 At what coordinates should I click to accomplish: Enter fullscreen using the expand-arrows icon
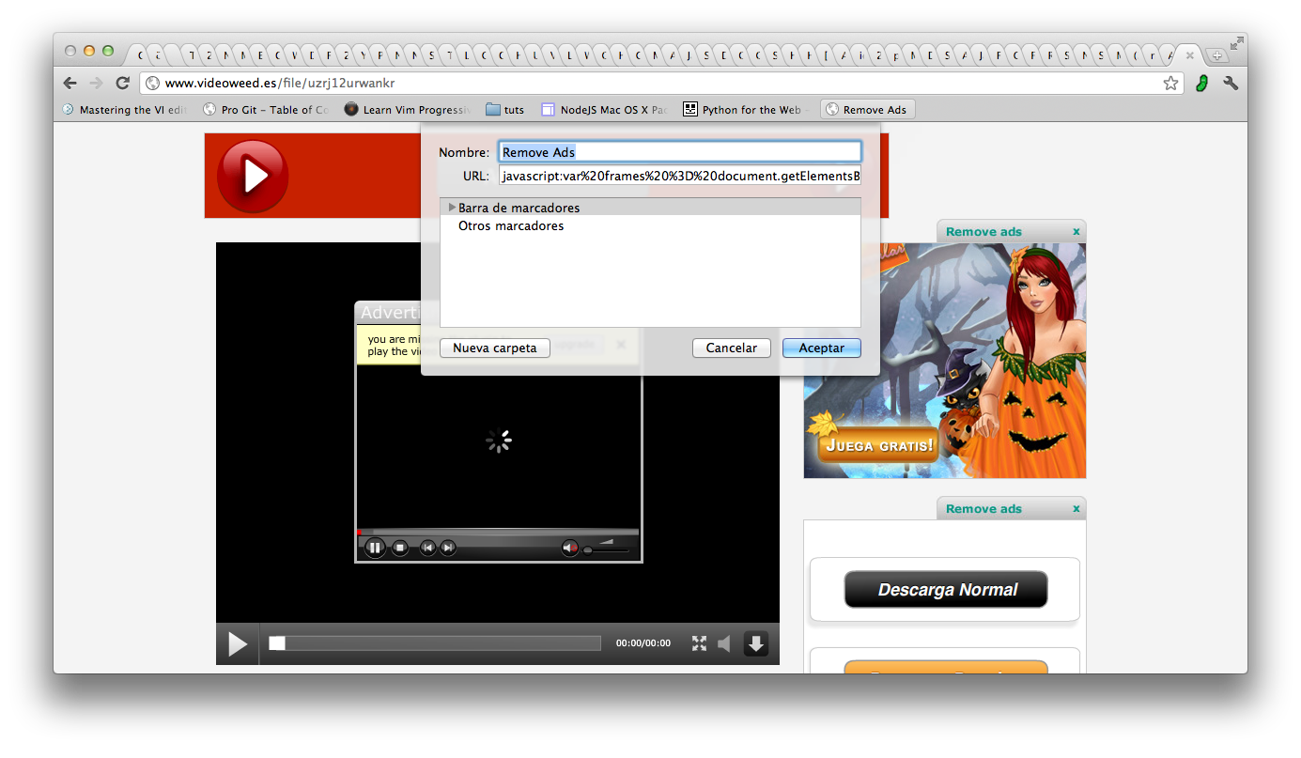point(699,643)
